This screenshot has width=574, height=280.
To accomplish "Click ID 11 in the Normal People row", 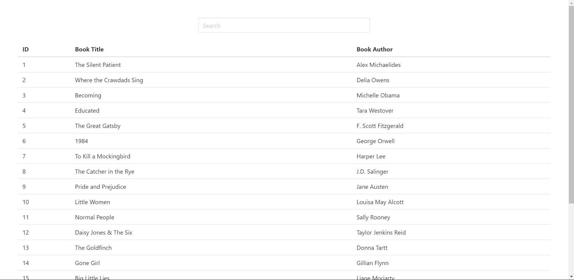I will 26,217.
